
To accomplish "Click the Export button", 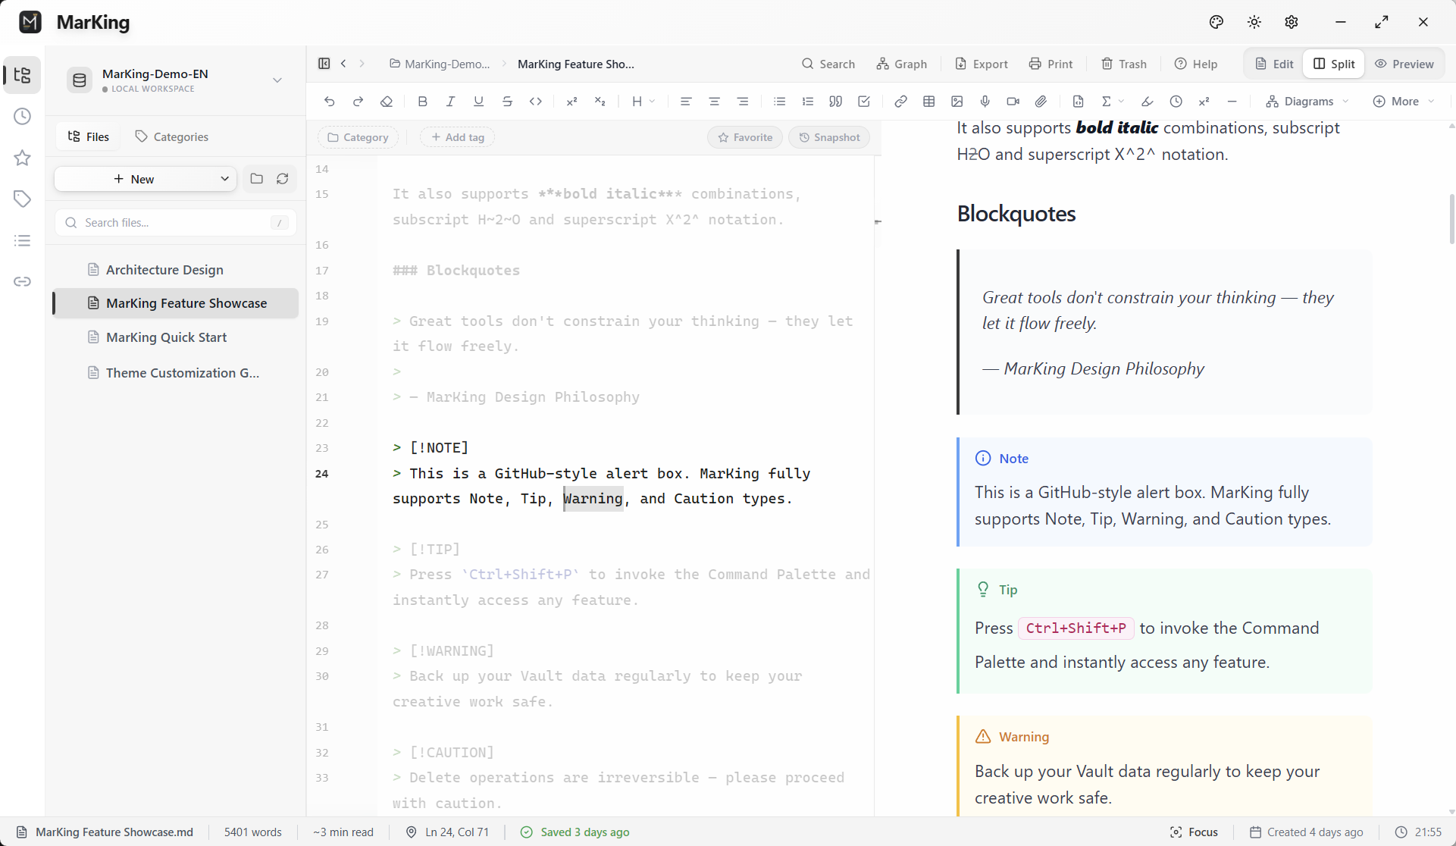I will pyautogui.click(x=981, y=64).
